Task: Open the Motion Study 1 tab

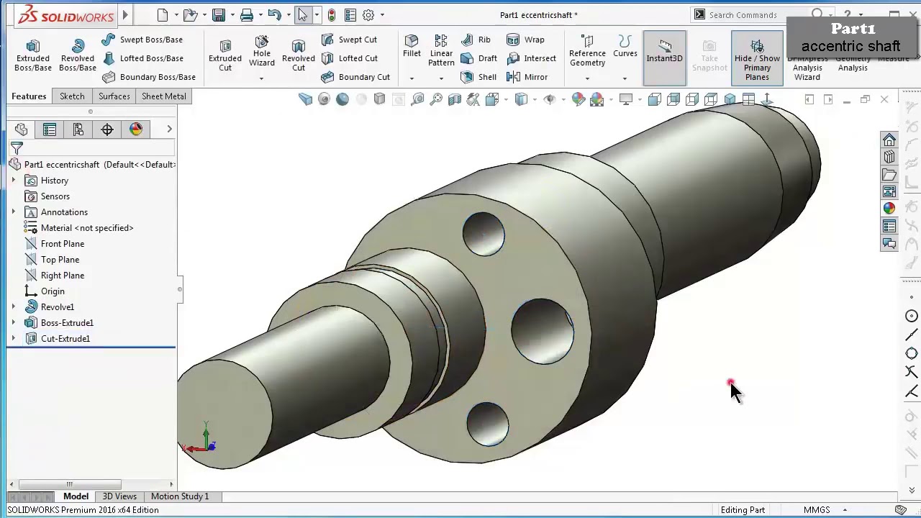Action: [x=180, y=496]
